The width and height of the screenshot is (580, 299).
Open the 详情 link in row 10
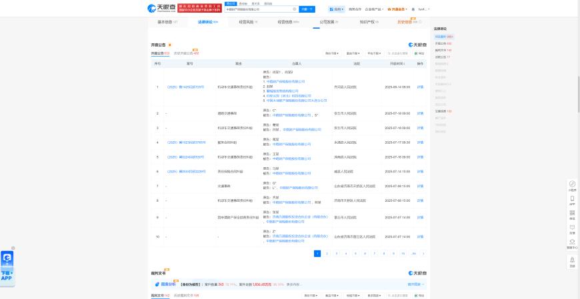coord(420,236)
